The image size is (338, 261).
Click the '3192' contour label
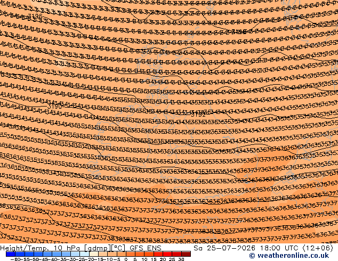tap(198, 115)
